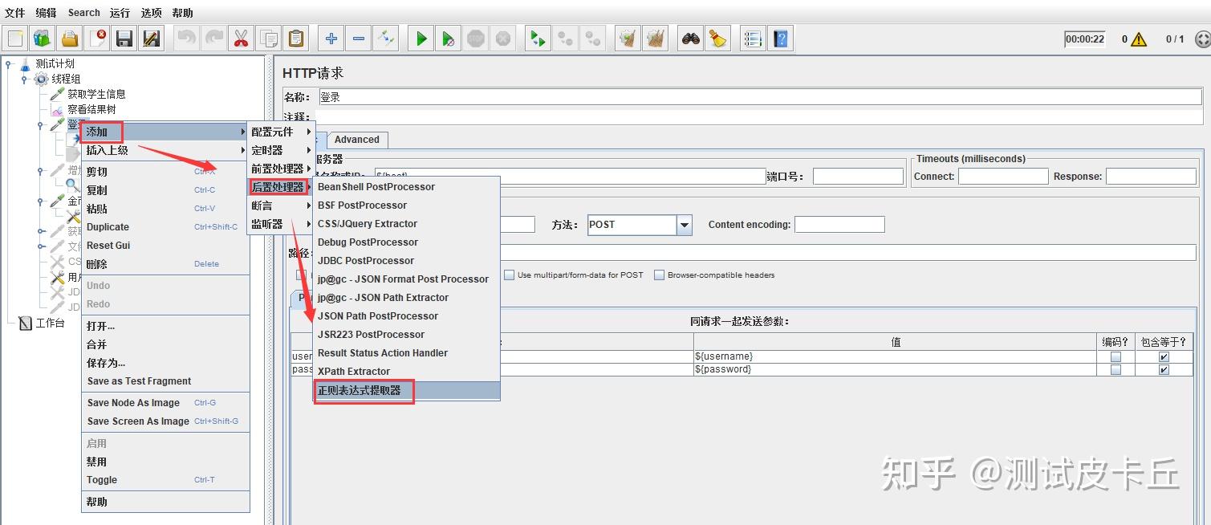The height and width of the screenshot is (525, 1211).
Task: Click the 端口号 input field
Action: coord(858,177)
